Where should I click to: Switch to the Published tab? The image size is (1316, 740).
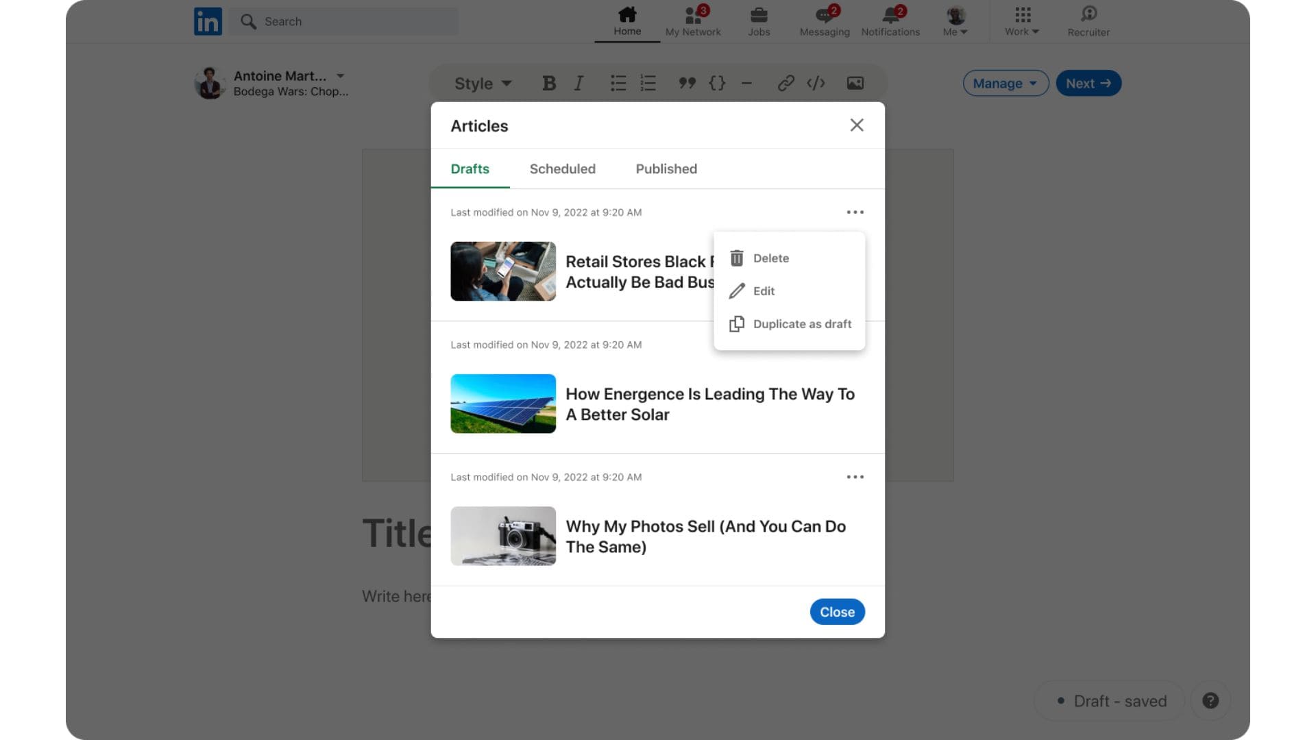pyautogui.click(x=666, y=169)
